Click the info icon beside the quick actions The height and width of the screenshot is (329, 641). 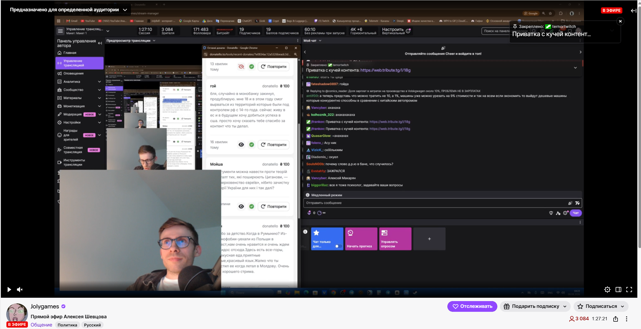coord(305,232)
